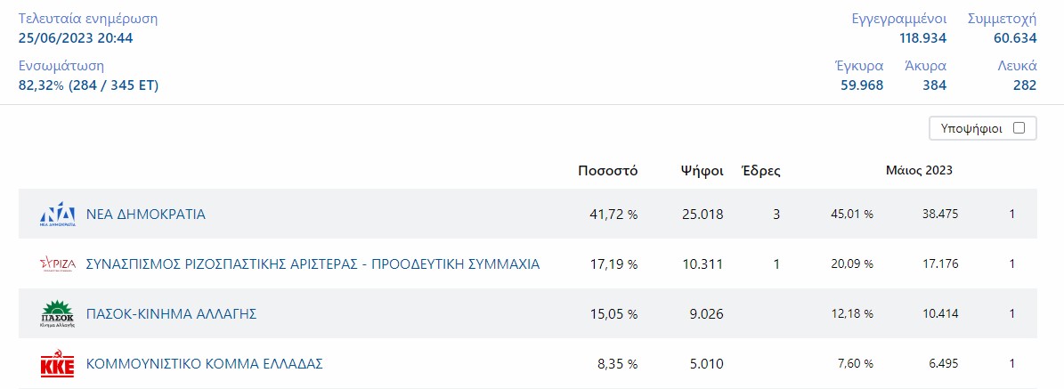This screenshot has width=1064, height=389.
Task: Click the SYRIZA party logo
Action: (x=57, y=263)
